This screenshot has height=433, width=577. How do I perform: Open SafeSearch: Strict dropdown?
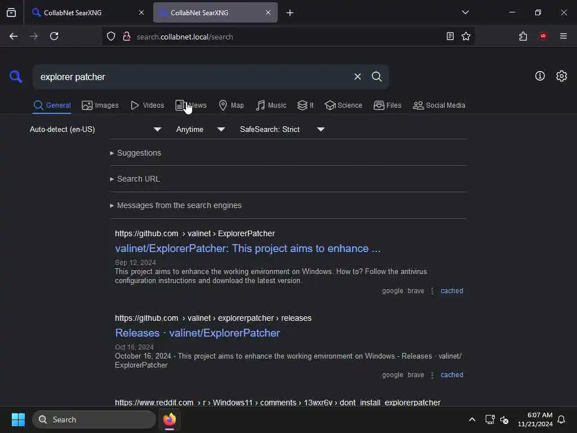click(282, 129)
